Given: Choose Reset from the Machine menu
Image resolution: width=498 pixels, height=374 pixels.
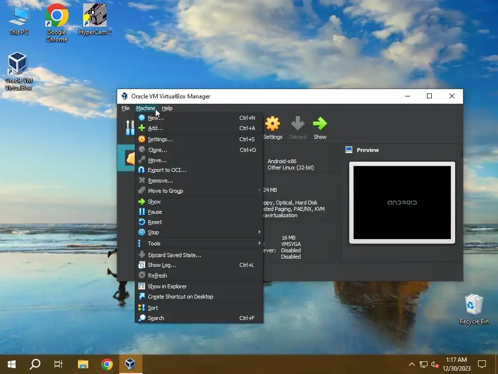Looking at the screenshot, I should point(199,222).
